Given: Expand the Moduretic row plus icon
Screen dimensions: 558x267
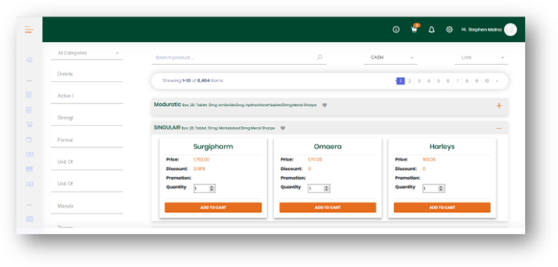Looking at the screenshot, I should (x=499, y=105).
